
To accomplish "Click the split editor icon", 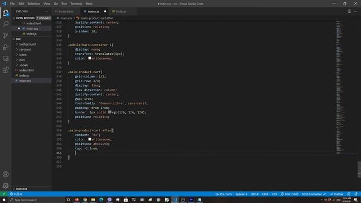I will coord(349,11).
